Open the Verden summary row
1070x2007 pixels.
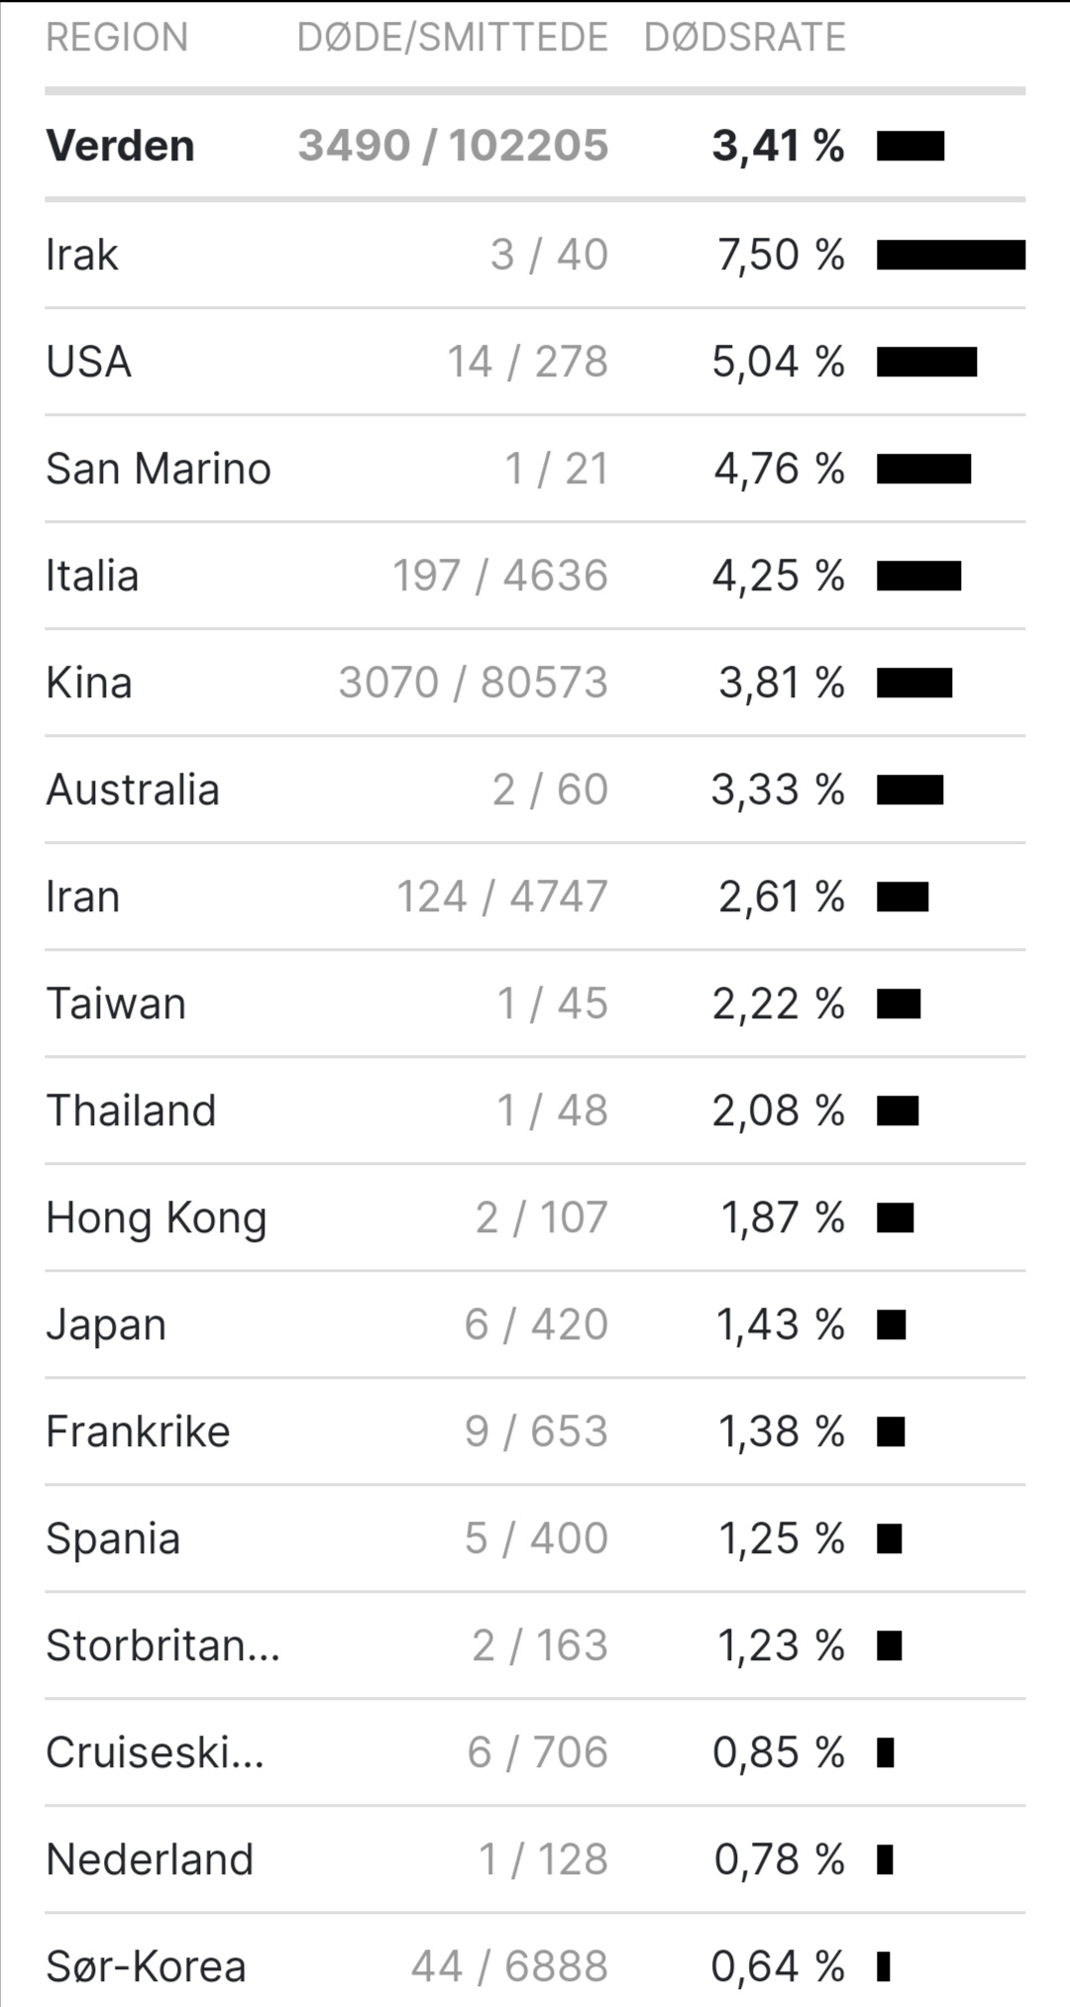pyautogui.click(x=535, y=146)
